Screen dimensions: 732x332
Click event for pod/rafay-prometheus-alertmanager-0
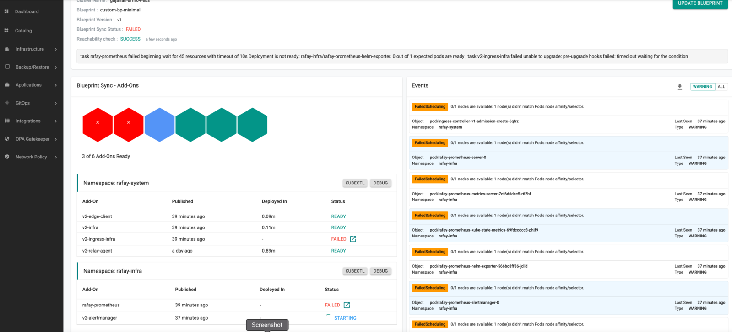click(569, 298)
